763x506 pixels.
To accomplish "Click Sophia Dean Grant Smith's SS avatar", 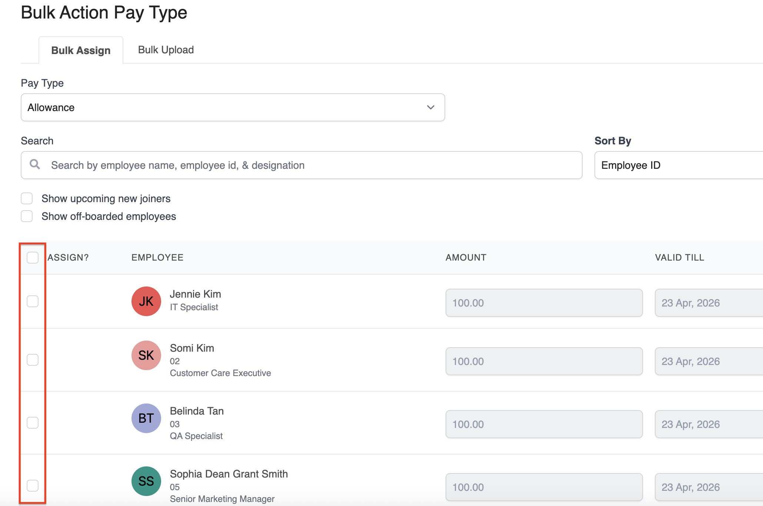I will (x=146, y=481).
